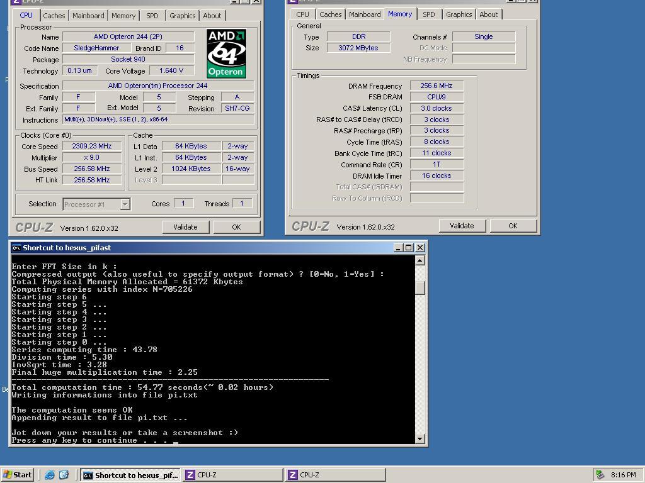Image resolution: width=645 pixels, height=483 pixels.
Task: Select Memory tab in right CPU-Z window
Action: pyautogui.click(x=400, y=14)
